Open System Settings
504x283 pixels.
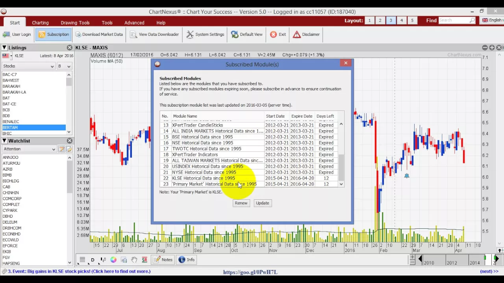point(205,34)
